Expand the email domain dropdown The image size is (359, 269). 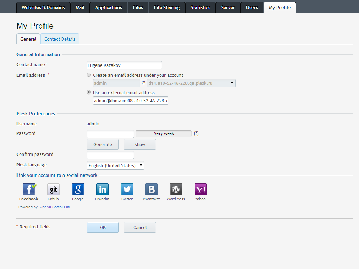pos(191,83)
